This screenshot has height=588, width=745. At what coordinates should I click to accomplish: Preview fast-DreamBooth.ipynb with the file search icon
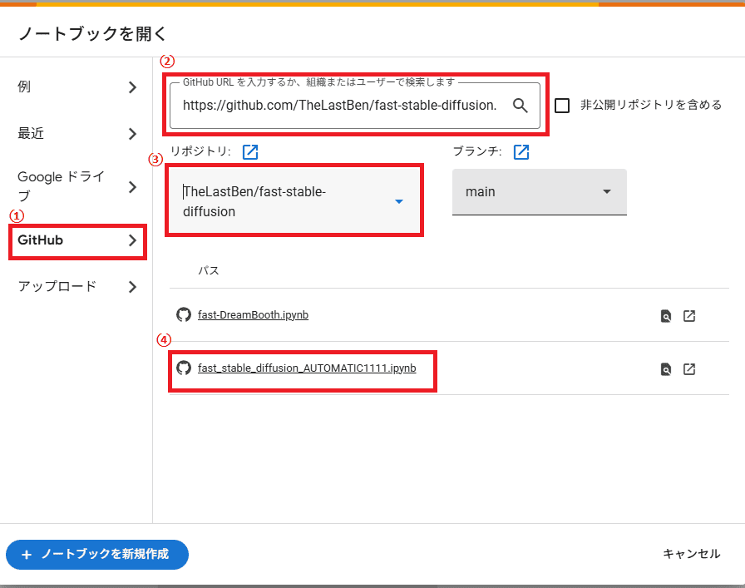tap(666, 316)
